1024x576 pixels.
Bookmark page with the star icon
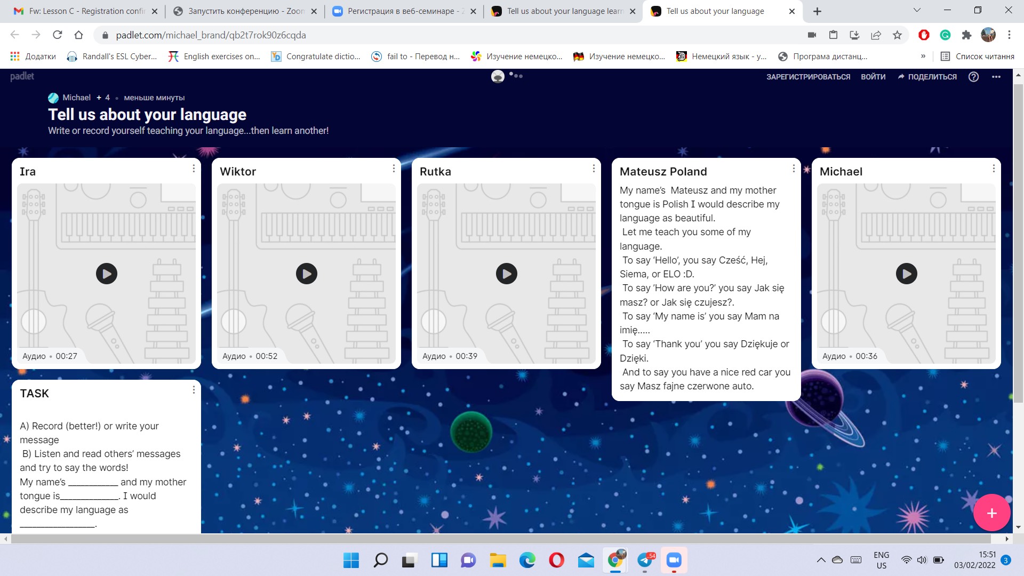897,35
